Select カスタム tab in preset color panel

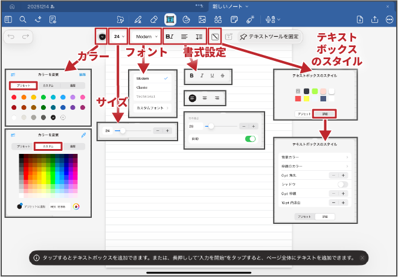pyautogui.click(x=48, y=86)
